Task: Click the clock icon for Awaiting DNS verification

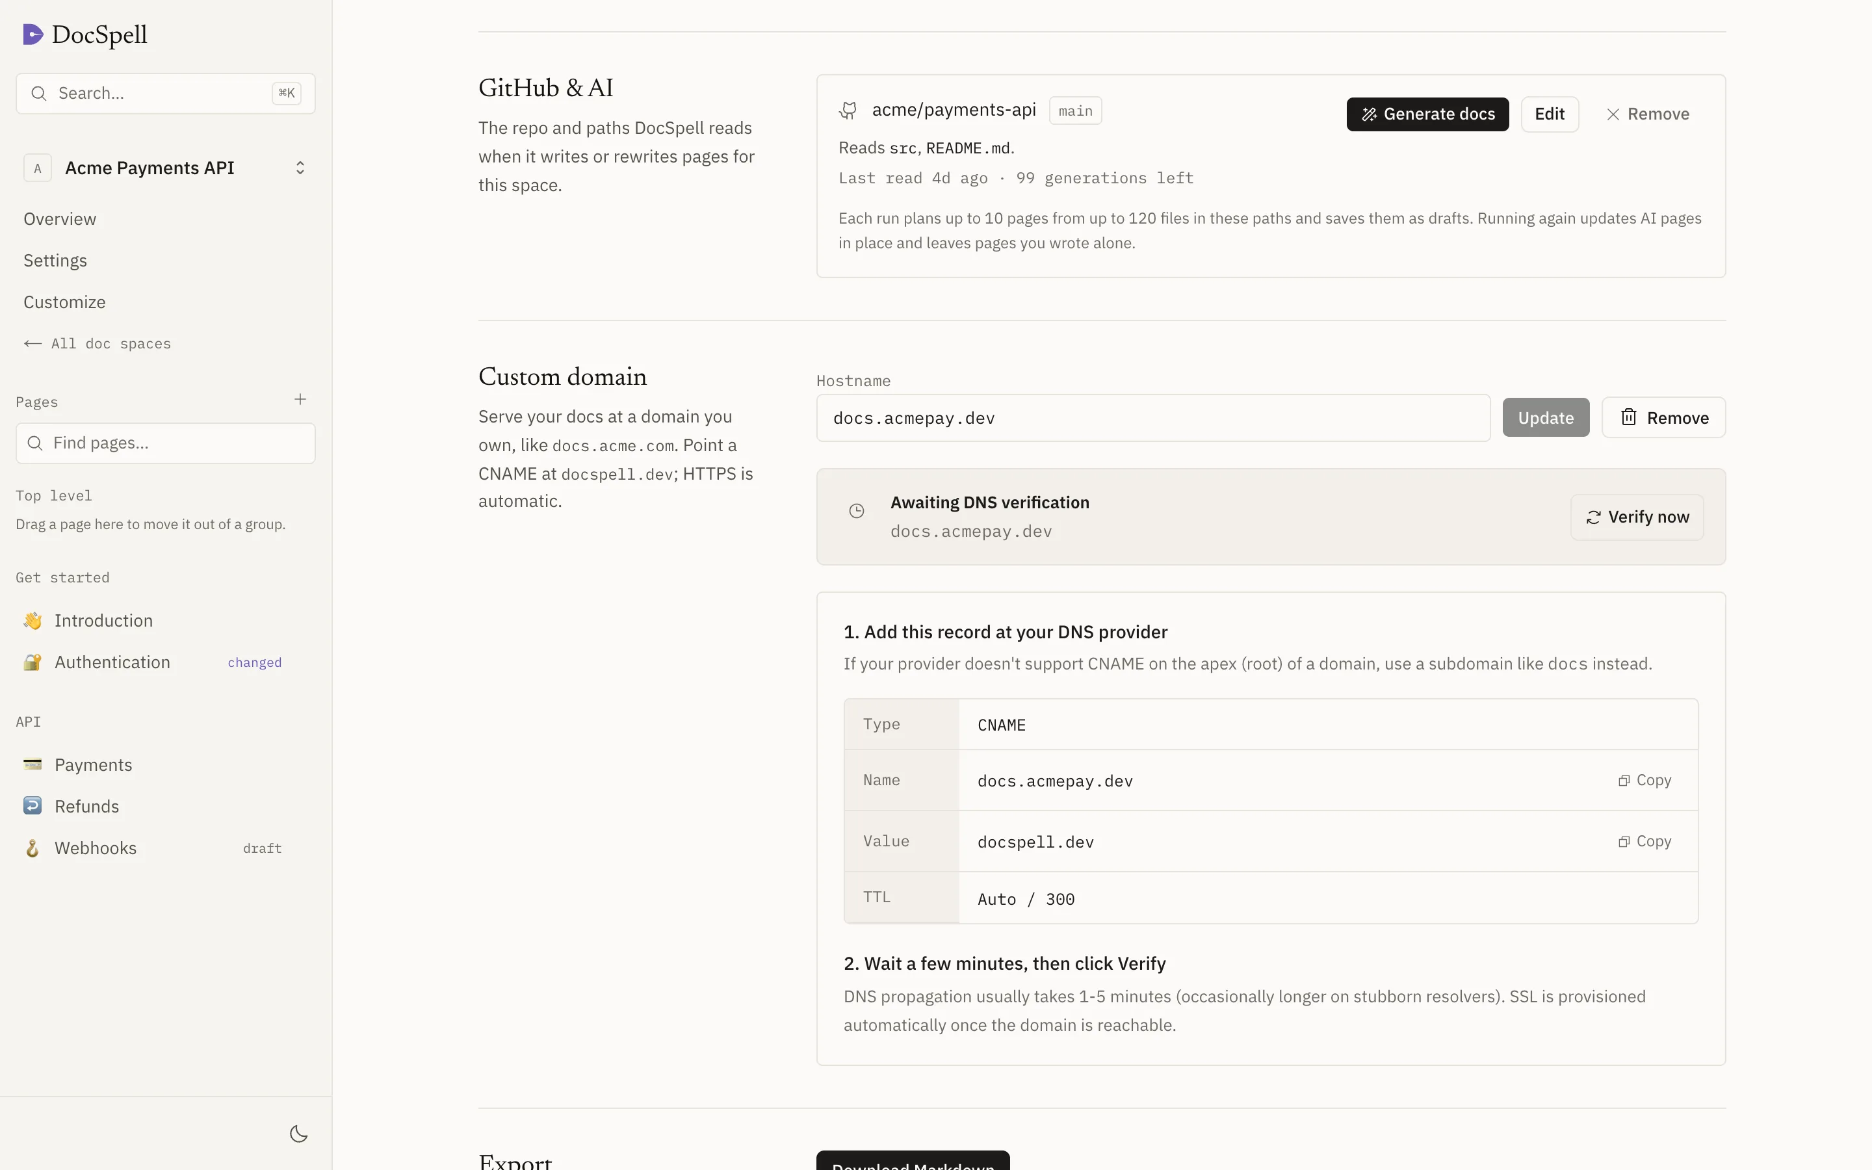Action: pos(856,511)
